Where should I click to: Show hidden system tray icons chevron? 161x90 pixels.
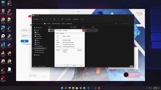point(147,88)
